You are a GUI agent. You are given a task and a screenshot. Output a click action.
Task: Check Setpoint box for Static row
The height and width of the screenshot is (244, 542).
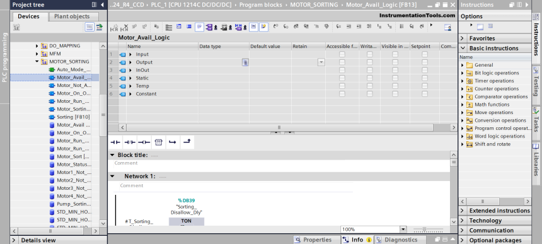(x=425, y=78)
